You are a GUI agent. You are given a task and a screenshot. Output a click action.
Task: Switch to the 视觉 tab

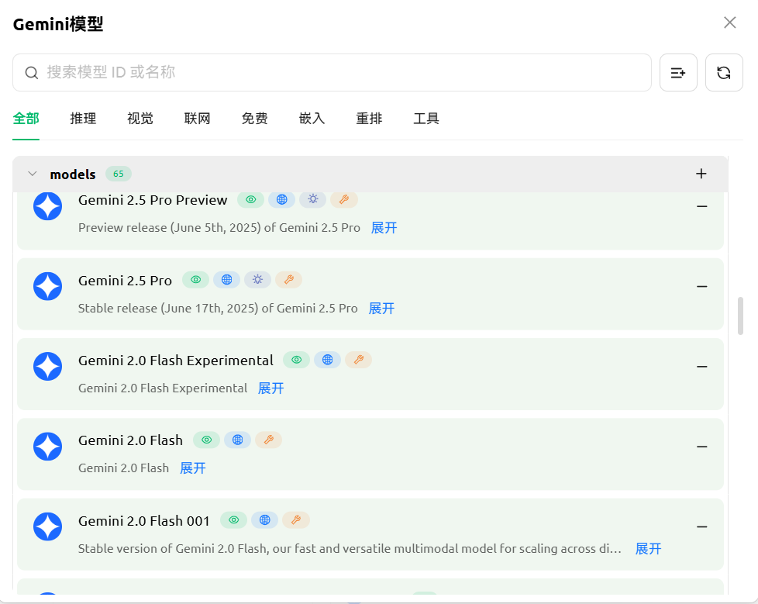[140, 119]
